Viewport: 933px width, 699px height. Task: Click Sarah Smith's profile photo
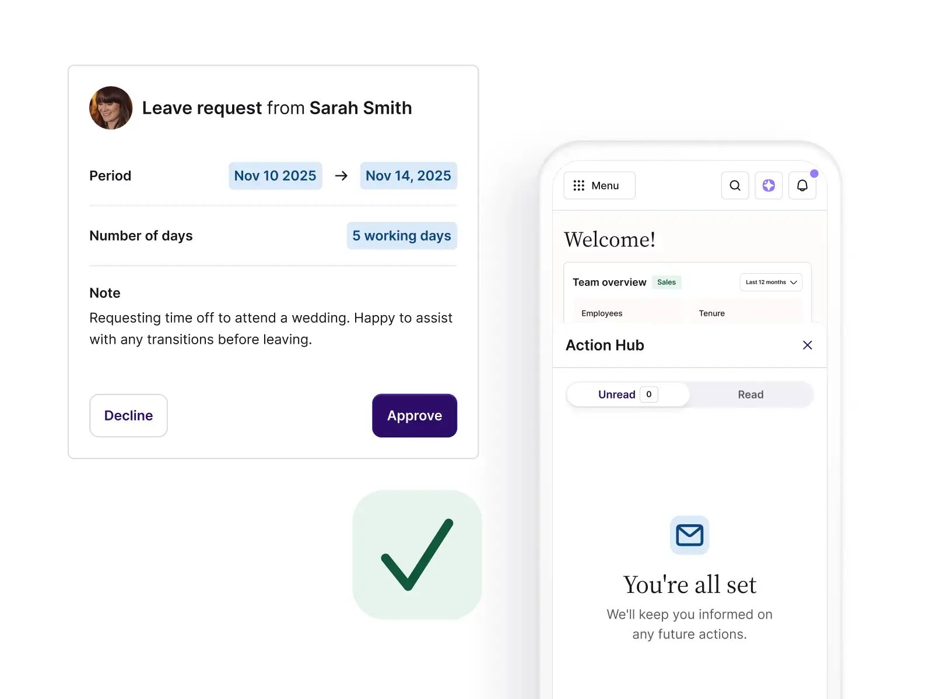point(111,107)
